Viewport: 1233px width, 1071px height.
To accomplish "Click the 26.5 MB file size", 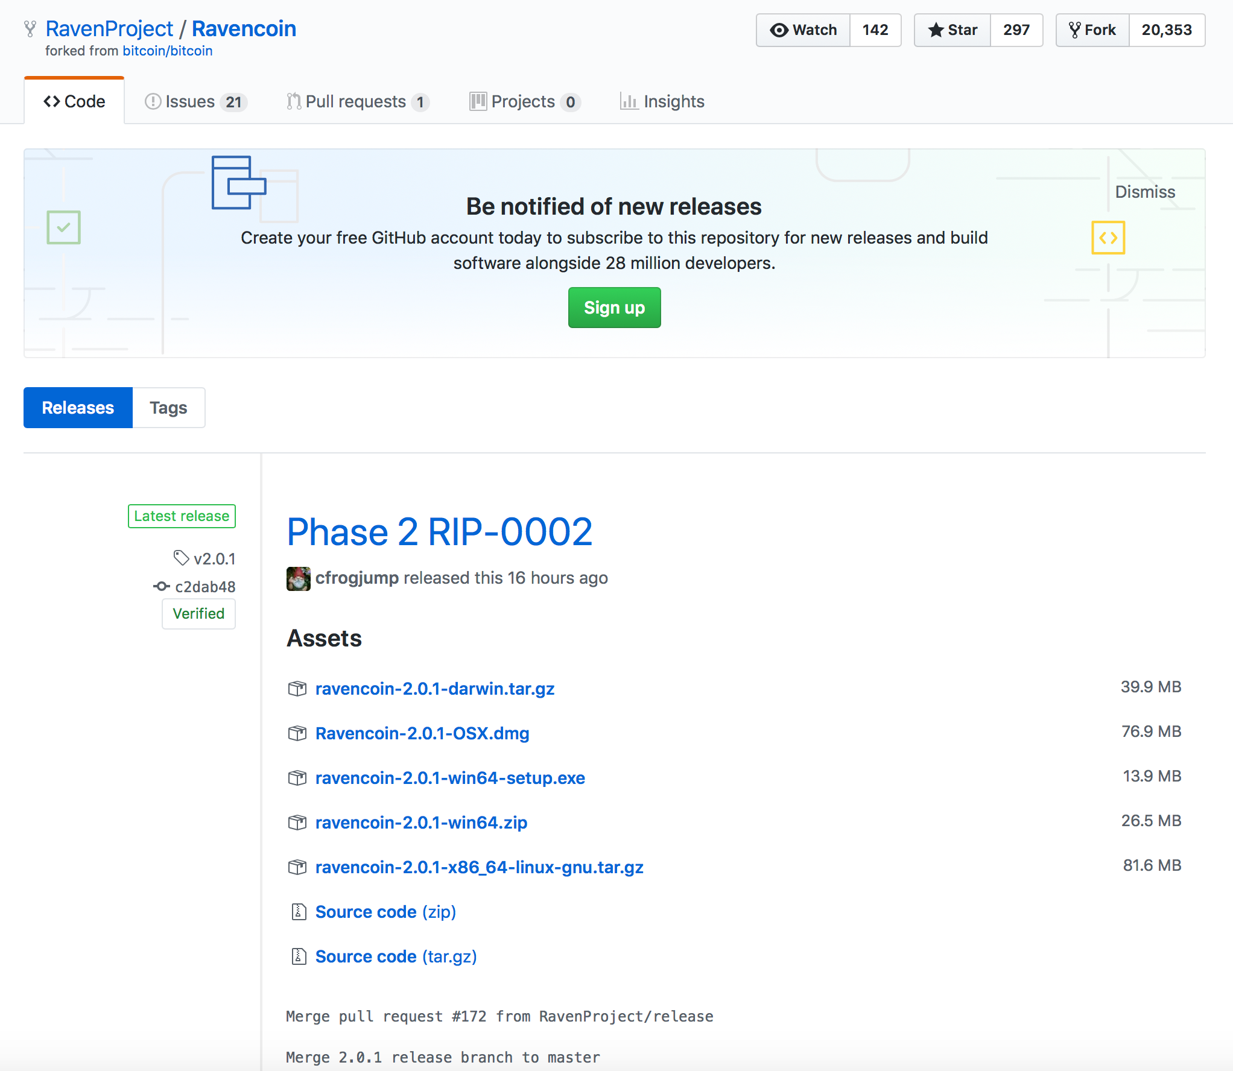I will point(1151,821).
